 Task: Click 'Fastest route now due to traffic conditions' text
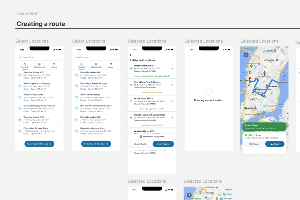point(261,138)
